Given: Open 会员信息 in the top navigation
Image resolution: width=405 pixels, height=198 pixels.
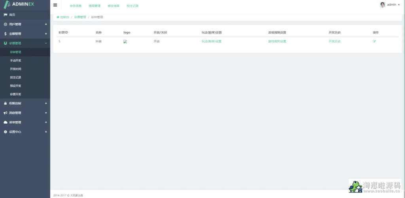Looking at the screenshot, I should pyautogui.click(x=76, y=6).
